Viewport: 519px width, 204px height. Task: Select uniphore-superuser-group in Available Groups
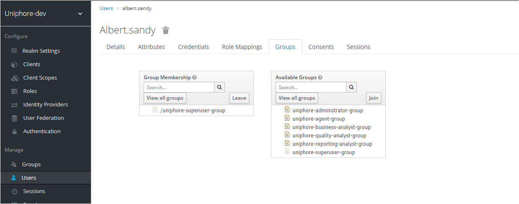point(324,152)
